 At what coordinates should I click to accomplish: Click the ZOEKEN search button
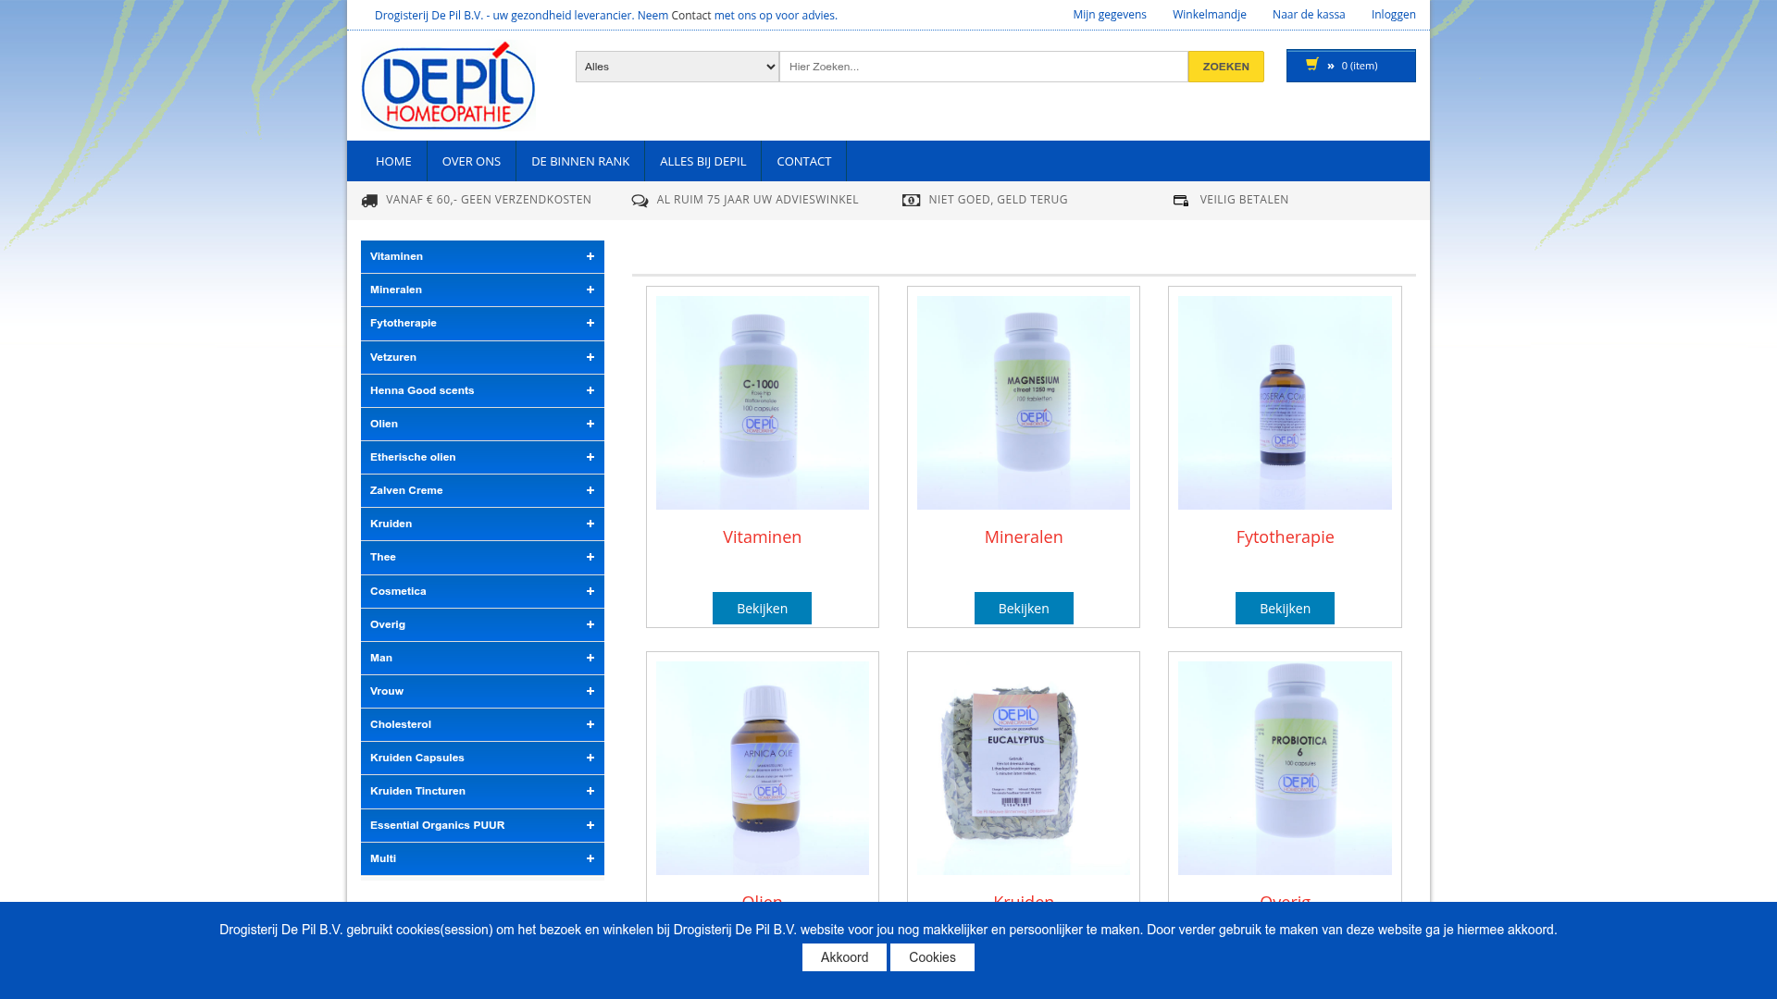tap(1226, 67)
